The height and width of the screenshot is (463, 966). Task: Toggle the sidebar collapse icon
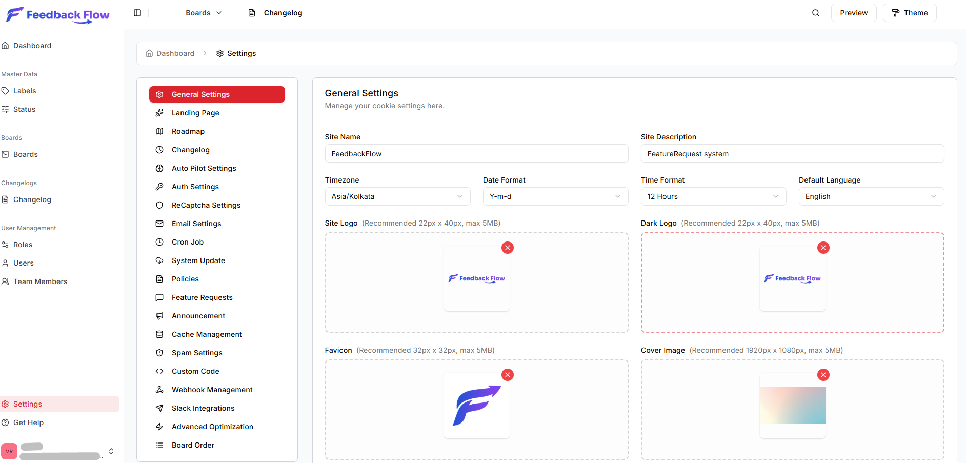137,13
